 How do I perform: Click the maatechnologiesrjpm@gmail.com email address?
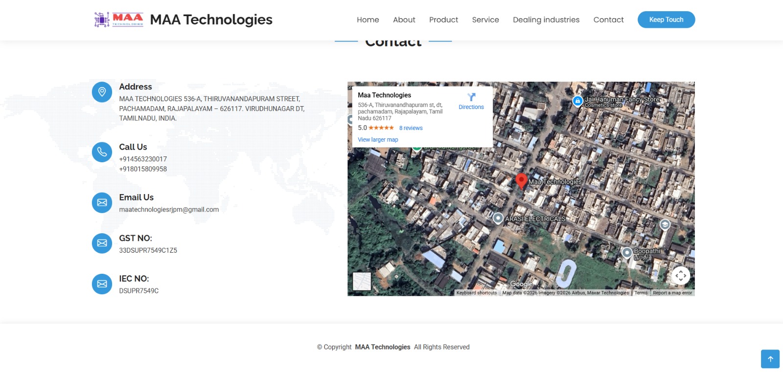click(169, 210)
